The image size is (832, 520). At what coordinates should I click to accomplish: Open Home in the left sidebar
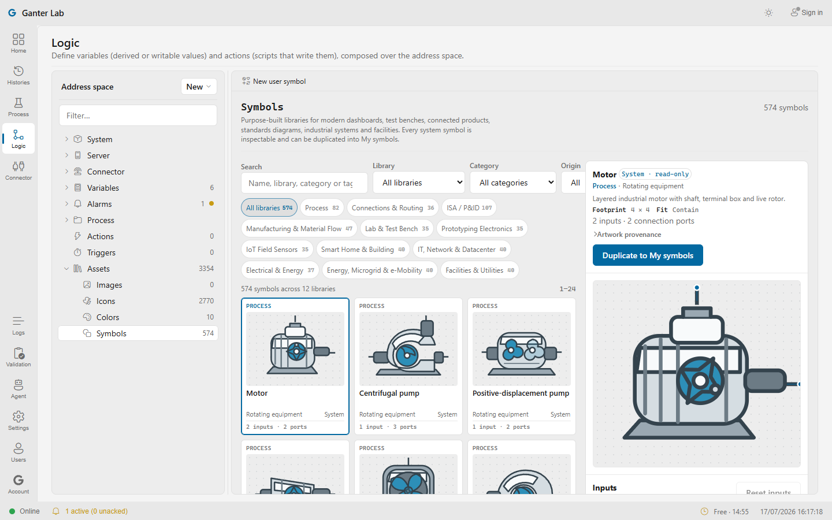(x=18, y=43)
